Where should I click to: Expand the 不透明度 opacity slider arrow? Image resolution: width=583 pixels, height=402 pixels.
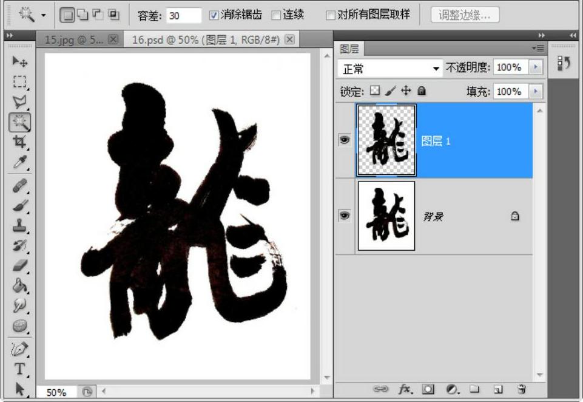(x=535, y=68)
